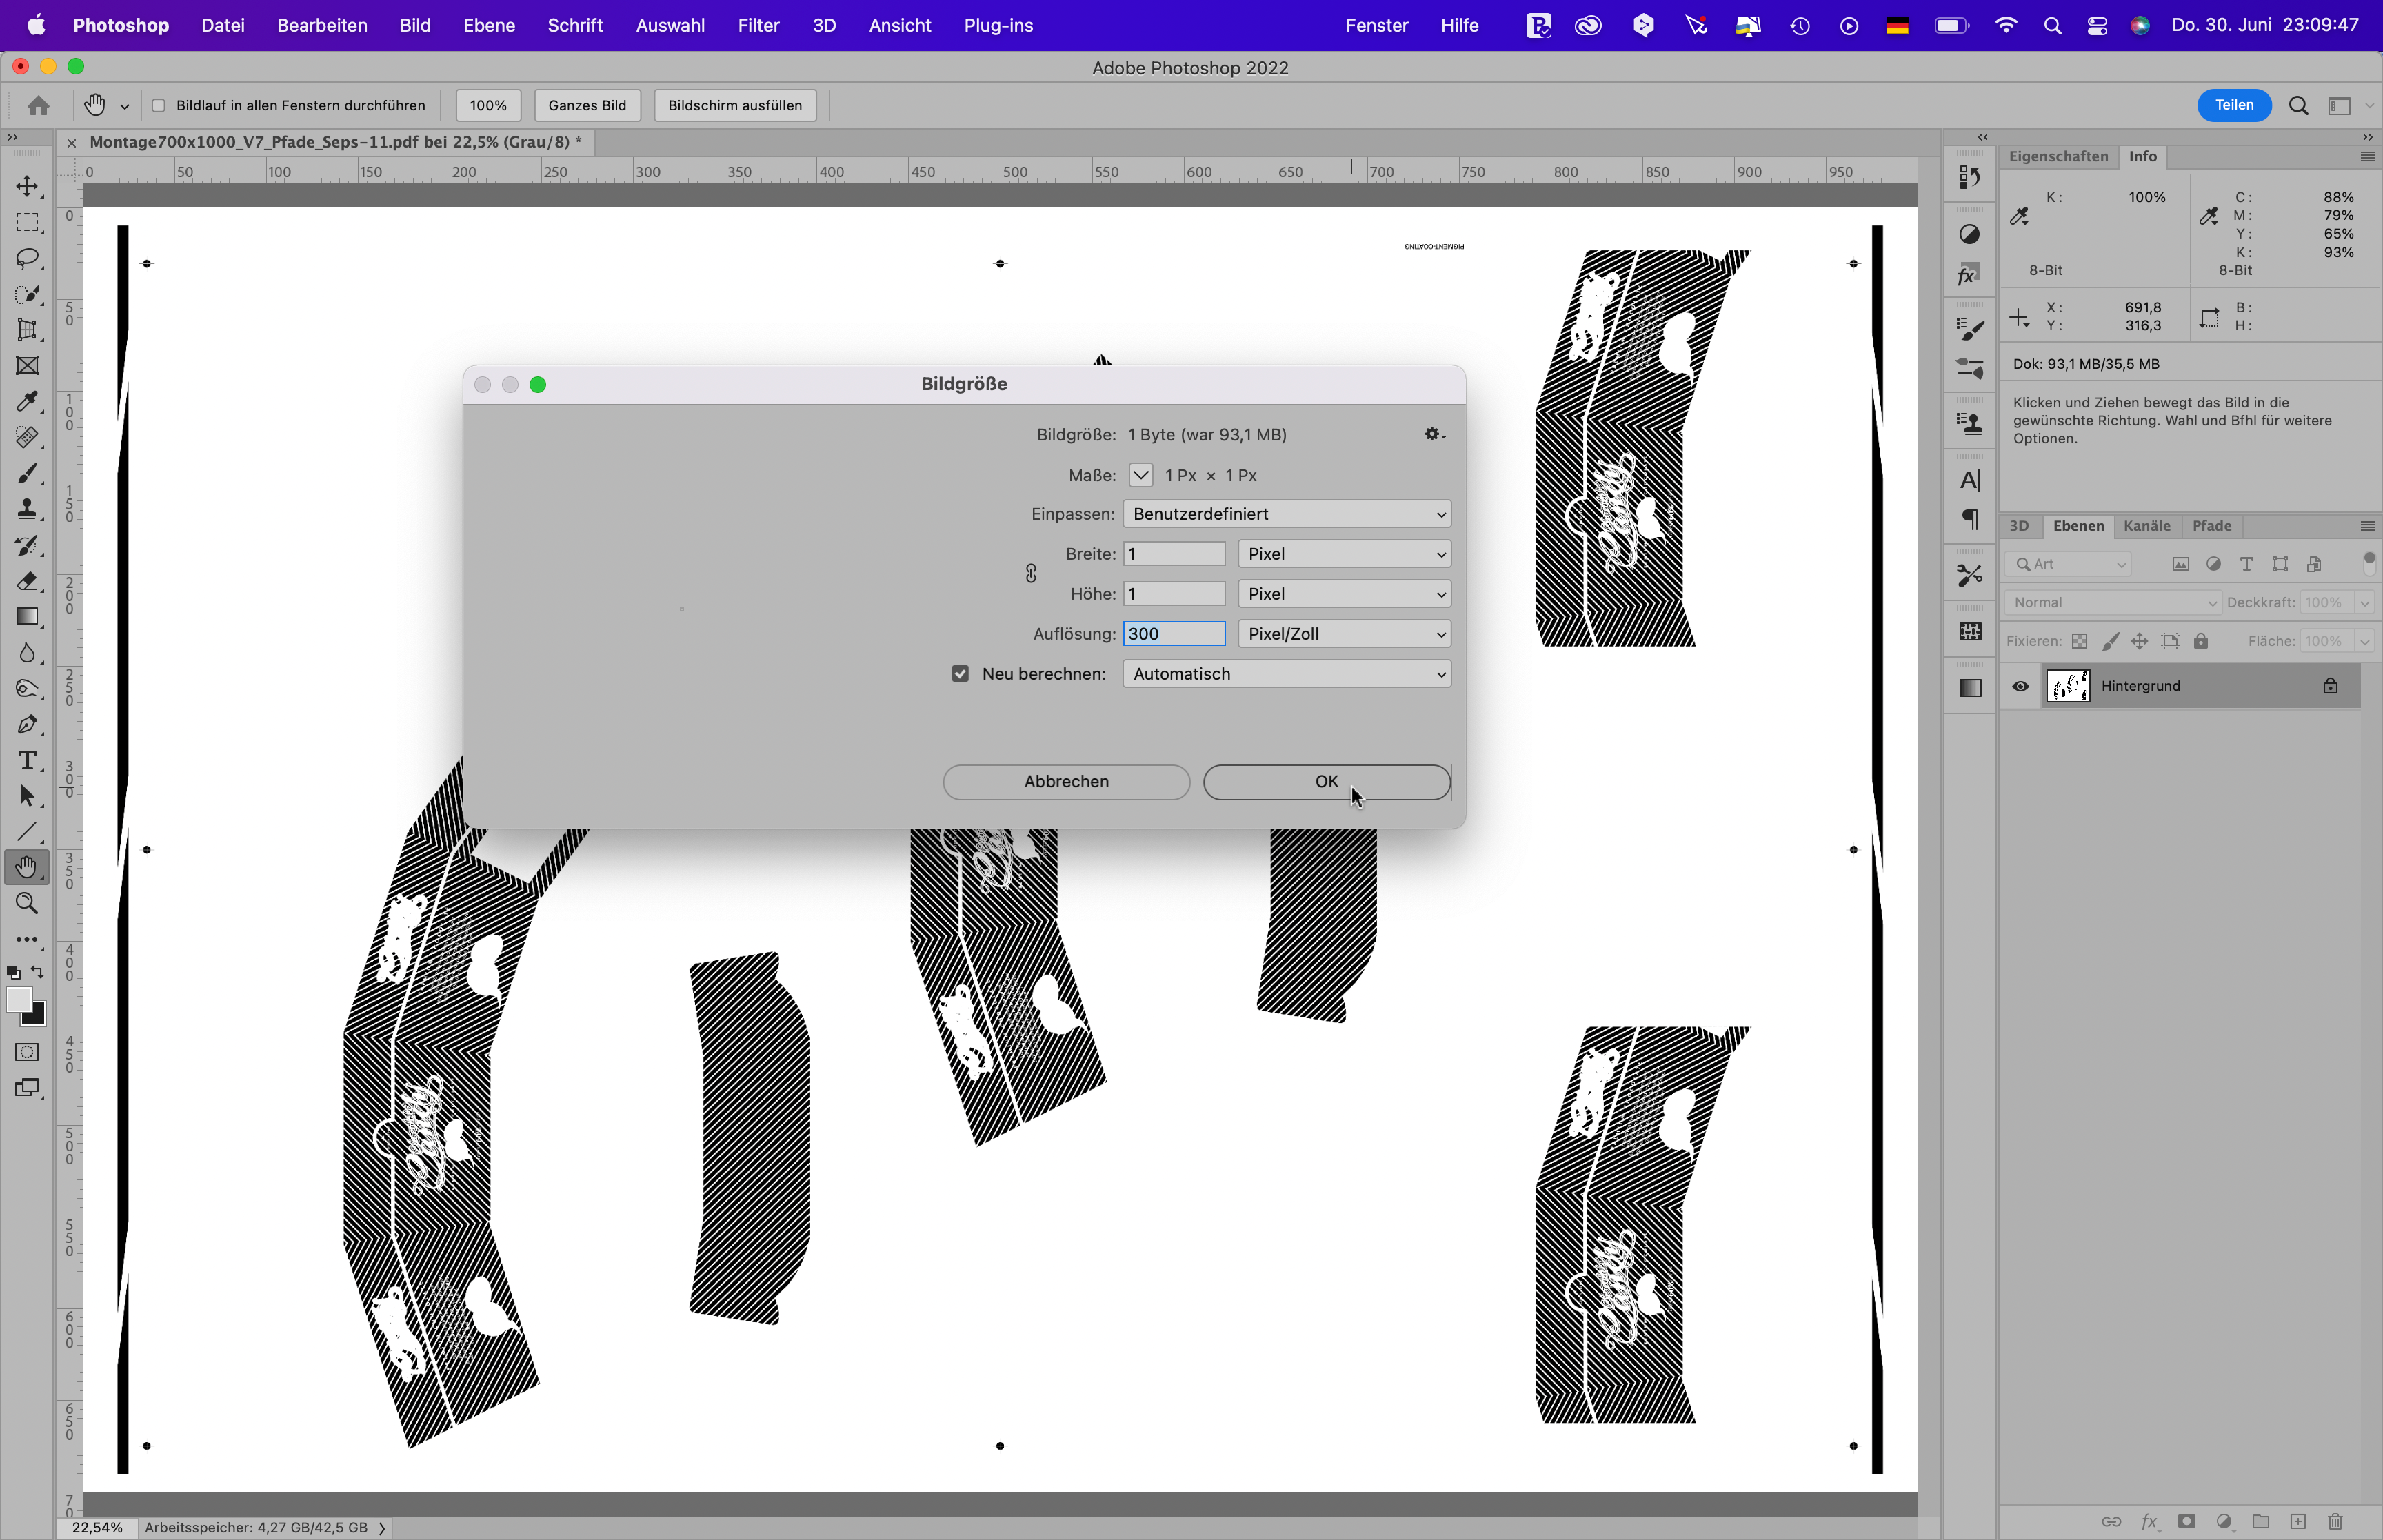Switch to the Pfade tab
2383x1540 pixels.
click(x=2211, y=526)
